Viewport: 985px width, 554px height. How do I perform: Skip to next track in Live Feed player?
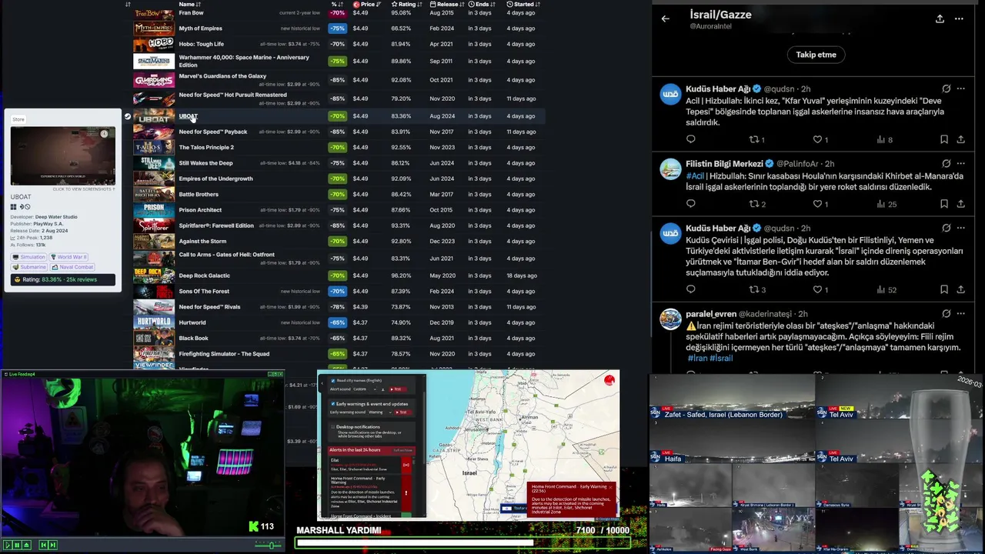pos(53,545)
